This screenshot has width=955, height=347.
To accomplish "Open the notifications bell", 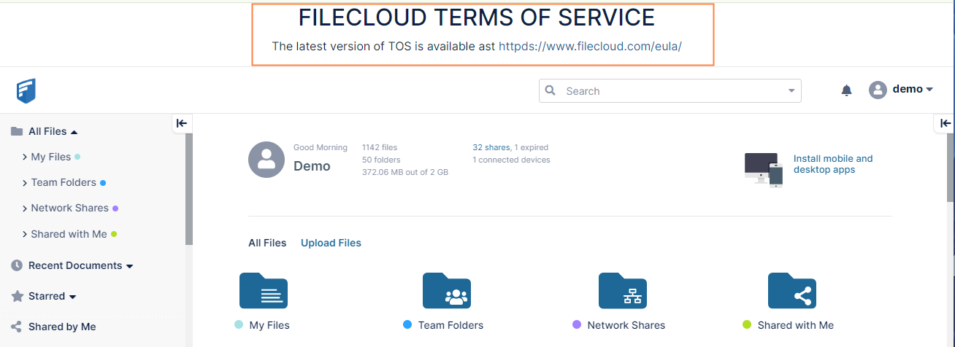I will (846, 90).
